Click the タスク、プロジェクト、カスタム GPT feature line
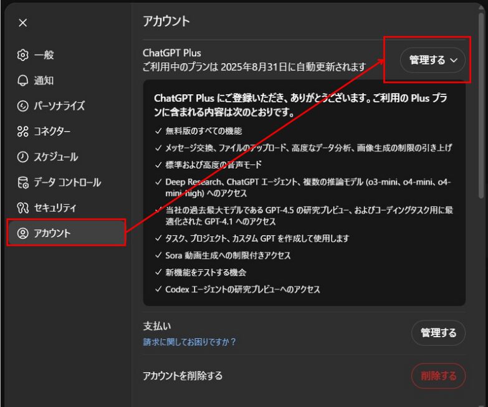This screenshot has width=488, height=407. tap(257, 238)
